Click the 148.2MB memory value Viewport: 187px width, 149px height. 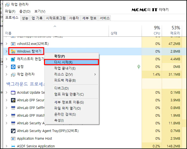[174, 146]
